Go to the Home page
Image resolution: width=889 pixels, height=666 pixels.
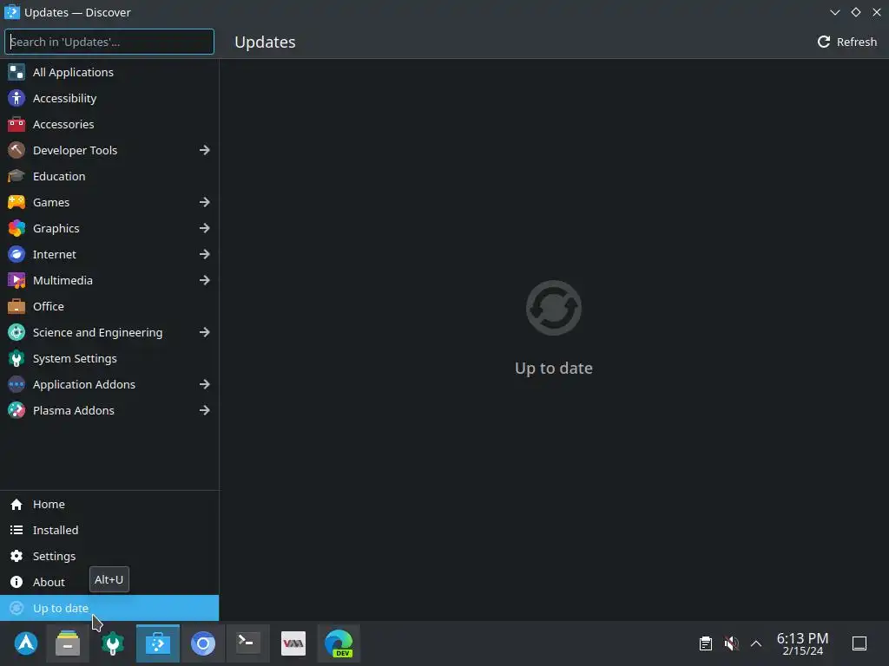[x=109, y=504]
